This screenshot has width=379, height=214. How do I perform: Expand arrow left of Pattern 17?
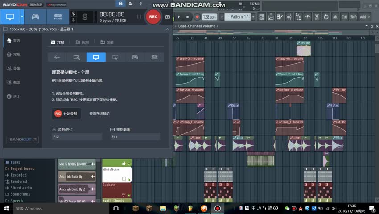coord(222,17)
